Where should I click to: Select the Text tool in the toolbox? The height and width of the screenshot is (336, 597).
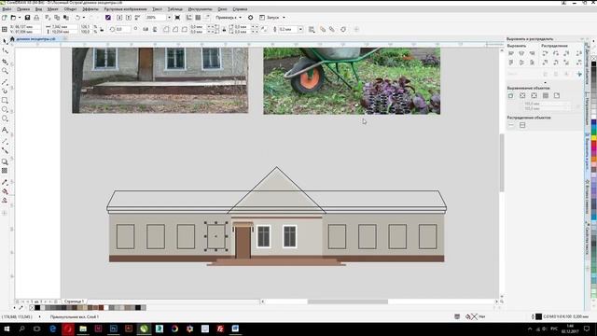click(x=5, y=130)
